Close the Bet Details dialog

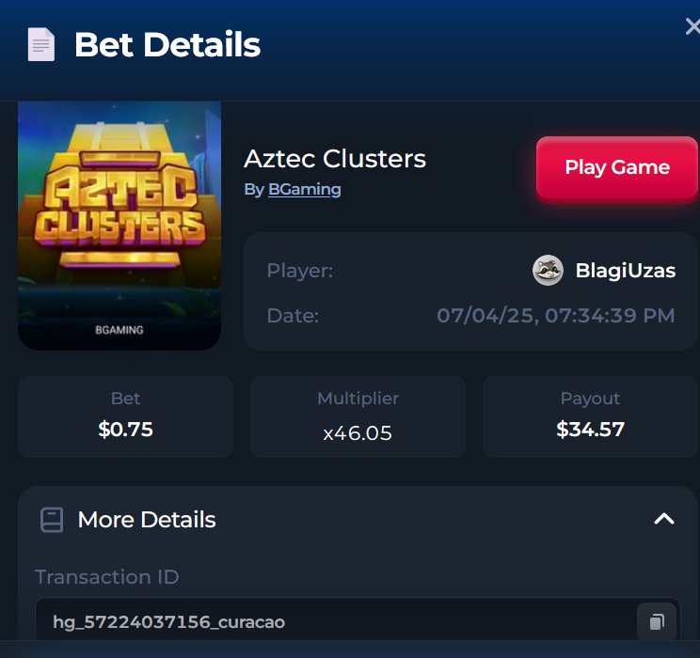point(692,26)
